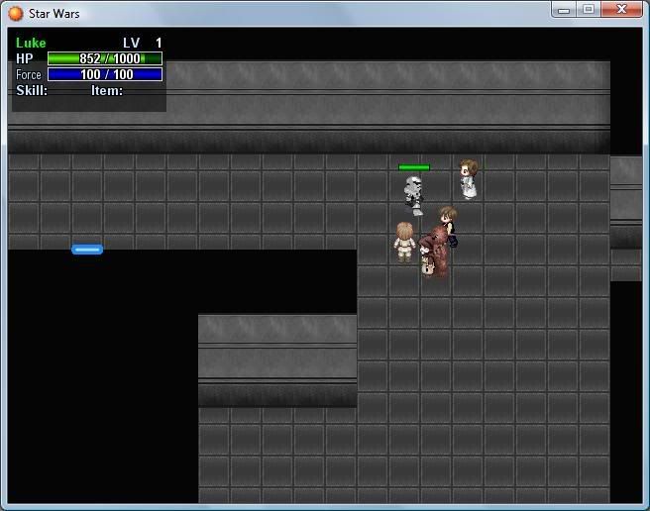Click the 'Item:' label in HUD
Screen dimensions: 650x511
[107, 90]
